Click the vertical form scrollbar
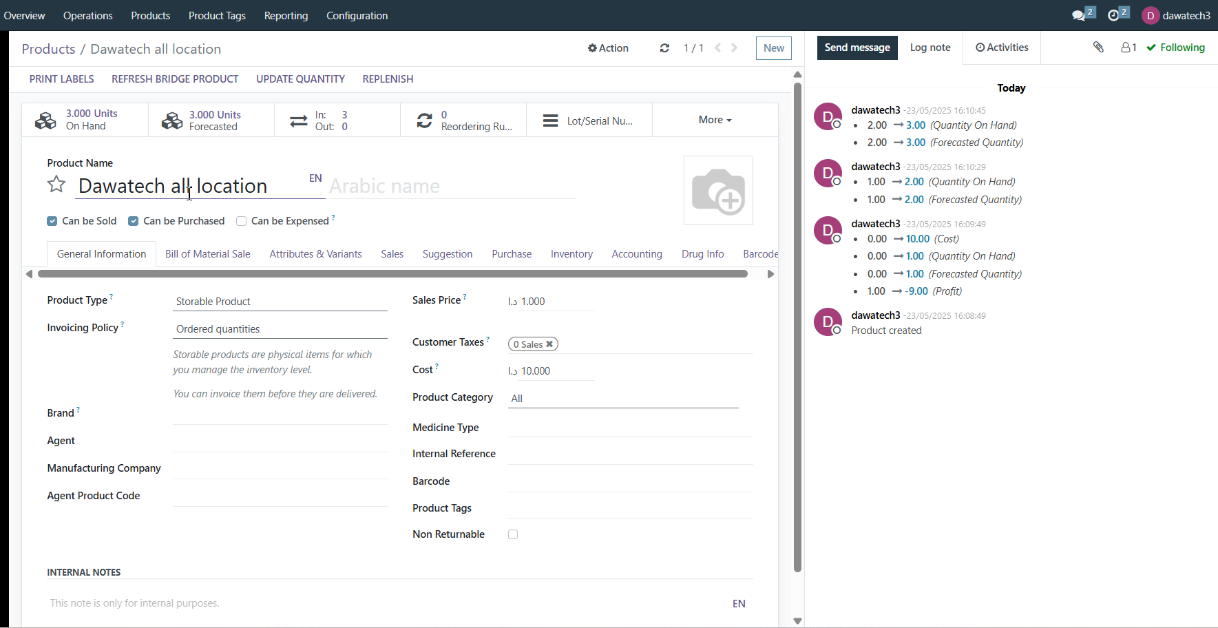The image size is (1218, 628). (797, 327)
